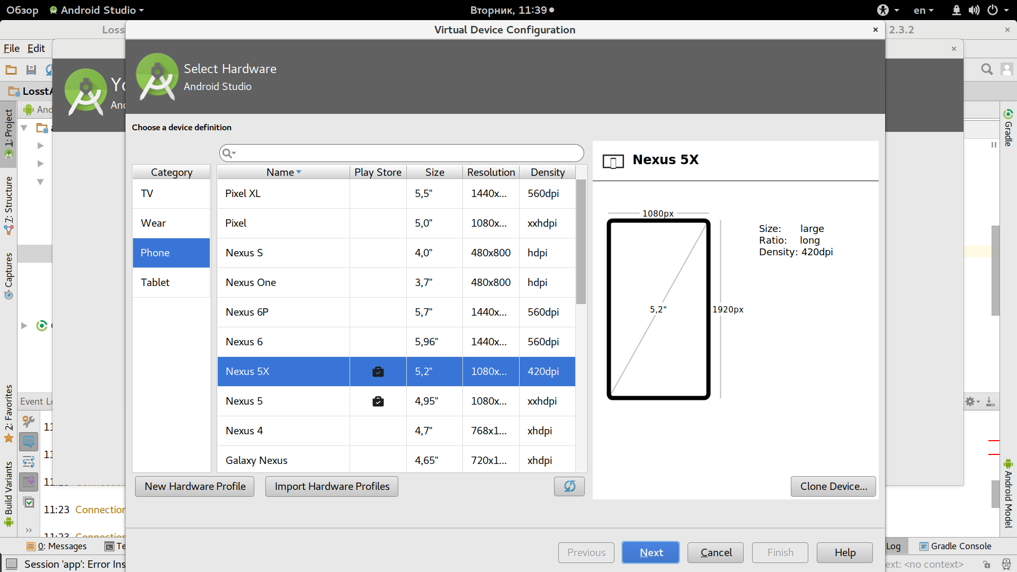Open the en keyboard language dropdown
The image size is (1017, 572).
point(923,10)
